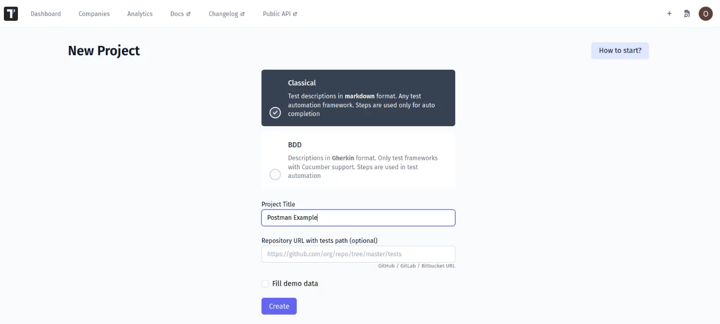
Task: Click the Create button
Action: pos(279,306)
